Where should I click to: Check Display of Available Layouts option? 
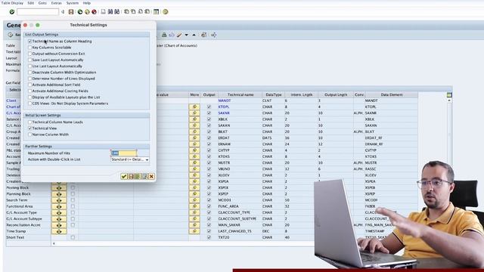[x=30, y=97]
